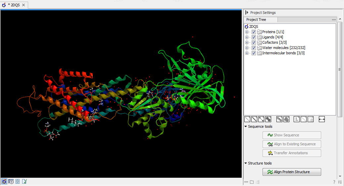Open the element info view icon
The image size is (344, 186).
click(x=11, y=181)
